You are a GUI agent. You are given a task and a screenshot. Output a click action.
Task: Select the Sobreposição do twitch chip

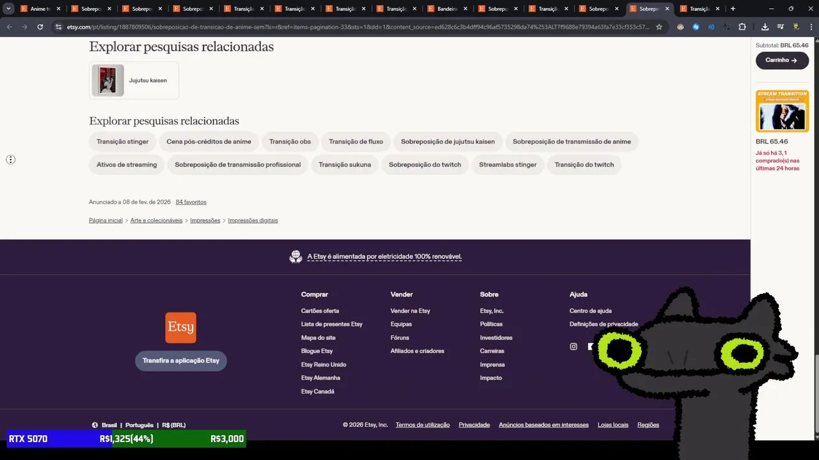coord(425,165)
